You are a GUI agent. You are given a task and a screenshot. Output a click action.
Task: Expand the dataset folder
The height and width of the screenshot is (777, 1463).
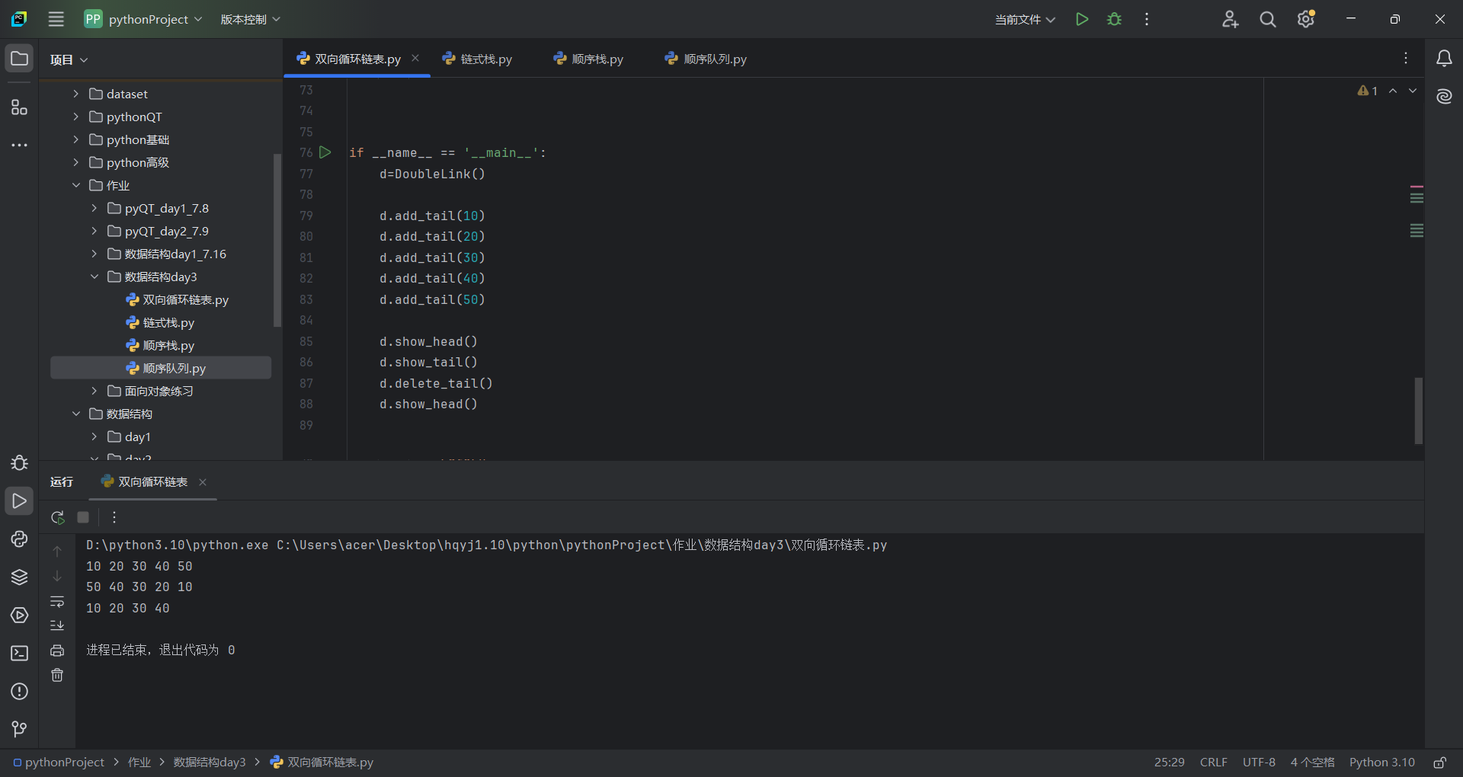75,94
